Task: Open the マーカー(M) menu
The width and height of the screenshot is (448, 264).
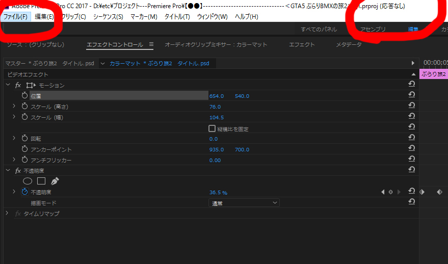Action: [x=144, y=17]
